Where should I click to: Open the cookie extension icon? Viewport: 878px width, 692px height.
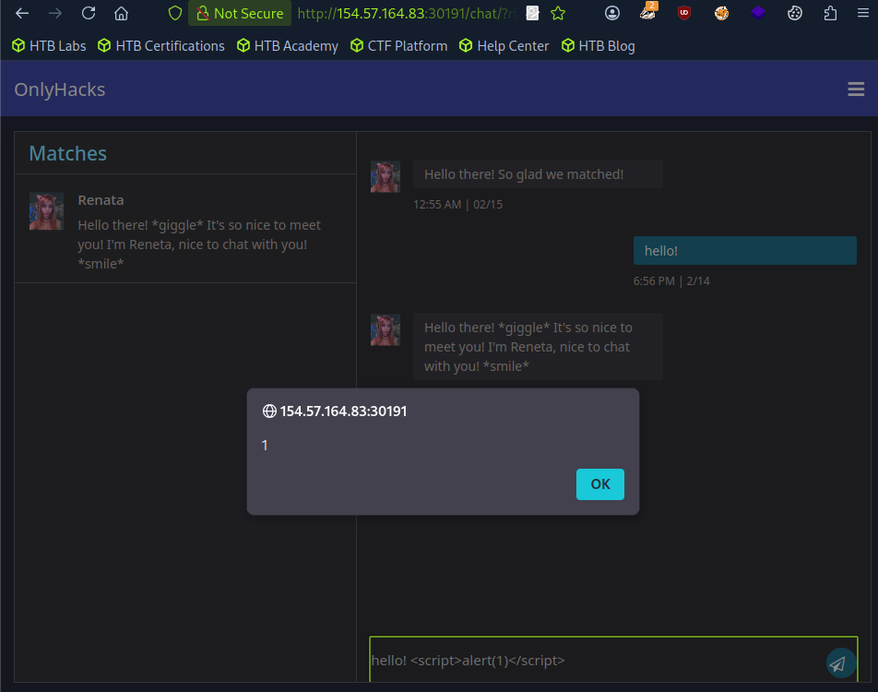point(795,14)
